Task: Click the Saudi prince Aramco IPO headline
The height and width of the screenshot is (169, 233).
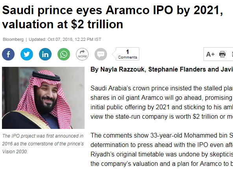Action: click(x=113, y=17)
